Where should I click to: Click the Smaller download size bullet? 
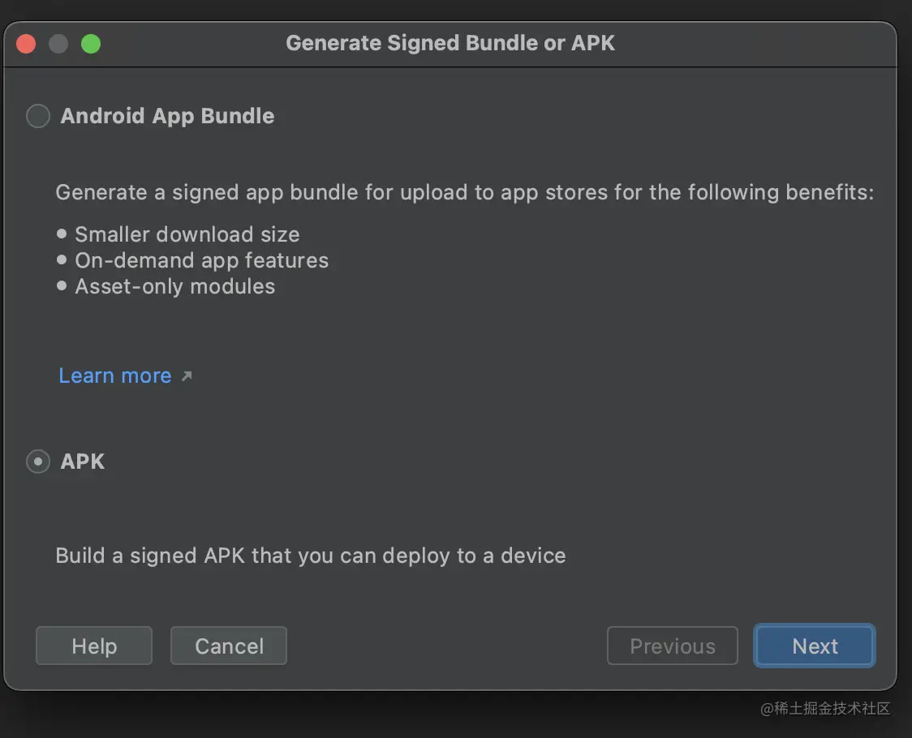pos(187,234)
